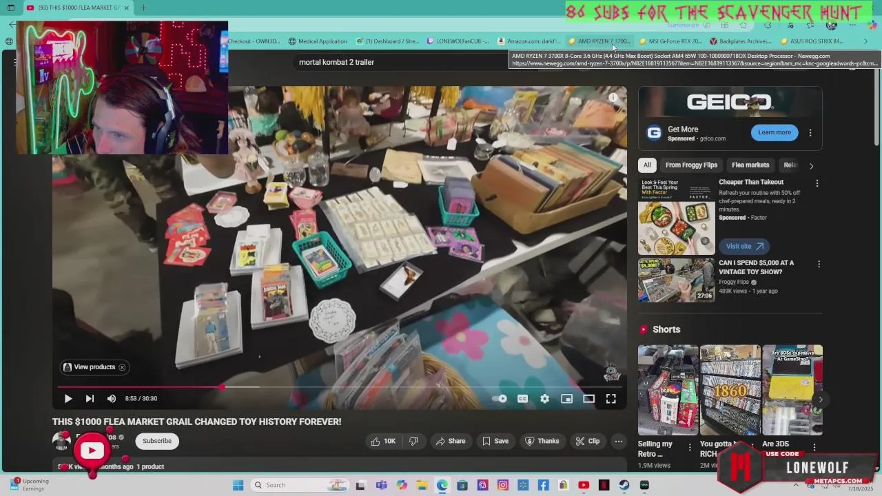Click the taskbar Search box
Image resolution: width=882 pixels, height=496 pixels.
(298, 485)
